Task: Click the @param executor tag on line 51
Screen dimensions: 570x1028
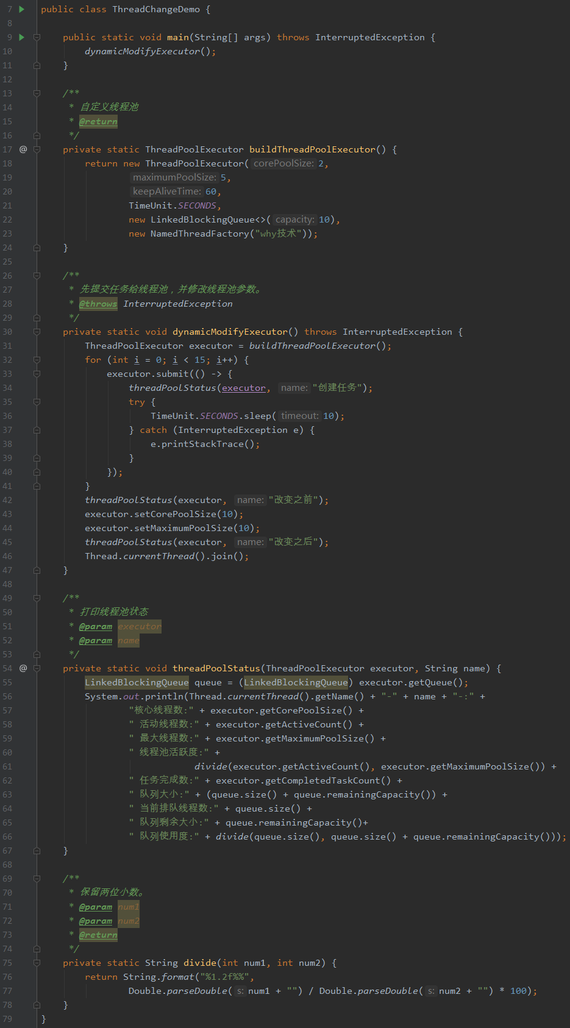Action: (120, 626)
